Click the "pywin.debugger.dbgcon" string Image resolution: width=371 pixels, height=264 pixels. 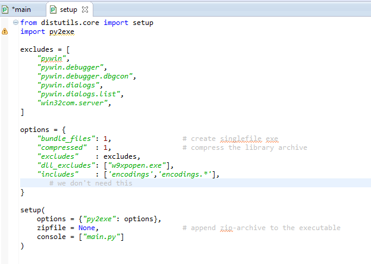tap(85, 77)
